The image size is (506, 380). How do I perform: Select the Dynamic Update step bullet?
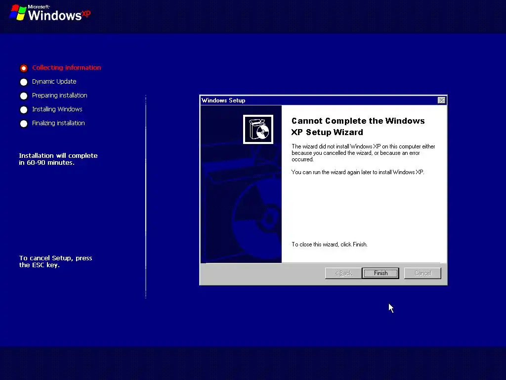click(x=24, y=82)
